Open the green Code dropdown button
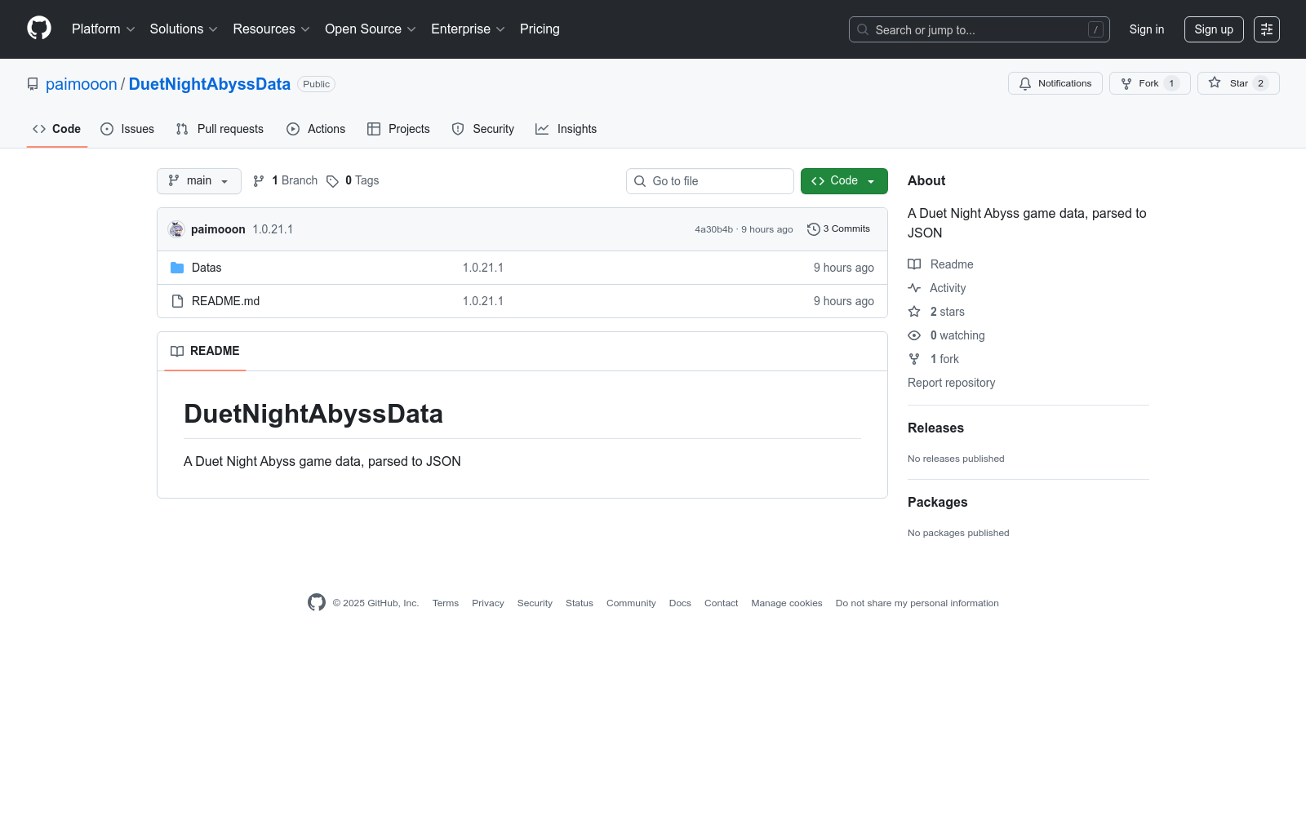The height and width of the screenshot is (816, 1306). point(844,181)
